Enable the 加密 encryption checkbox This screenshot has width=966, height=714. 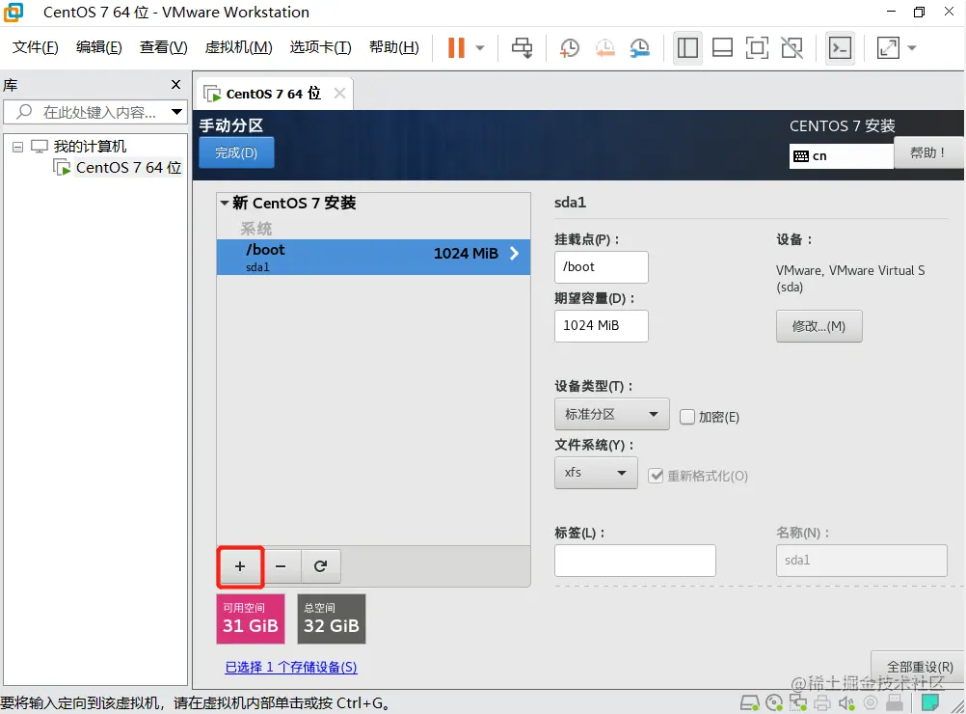point(687,417)
